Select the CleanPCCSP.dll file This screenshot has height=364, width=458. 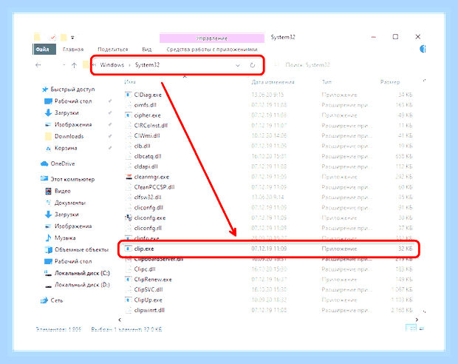[x=154, y=187]
